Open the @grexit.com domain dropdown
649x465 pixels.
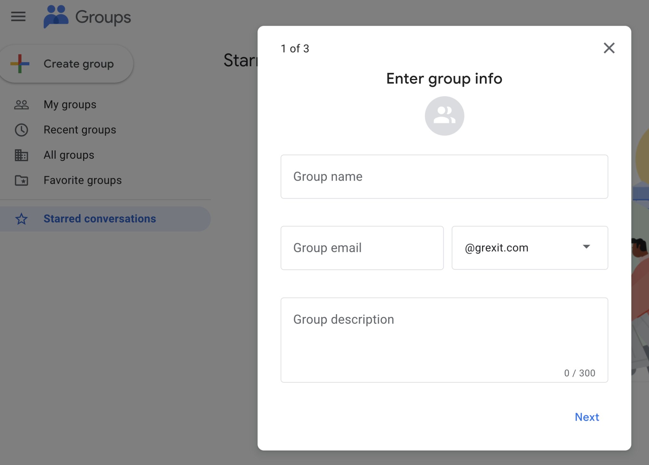coord(529,248)
